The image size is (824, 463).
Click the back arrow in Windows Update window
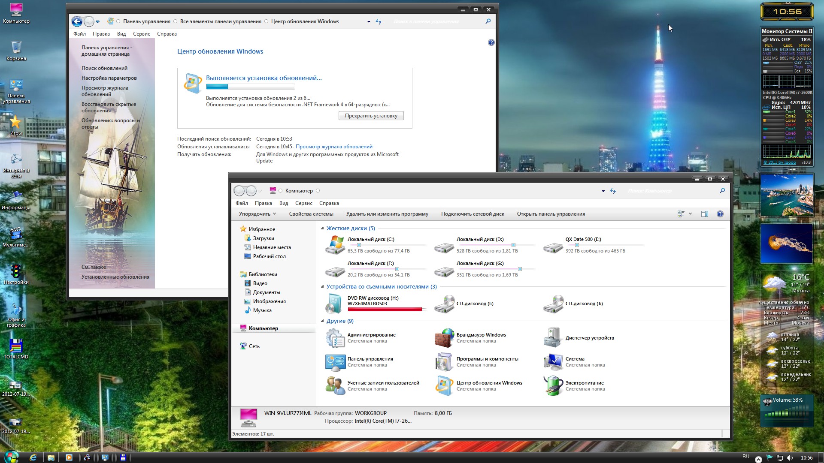(77, 21)
